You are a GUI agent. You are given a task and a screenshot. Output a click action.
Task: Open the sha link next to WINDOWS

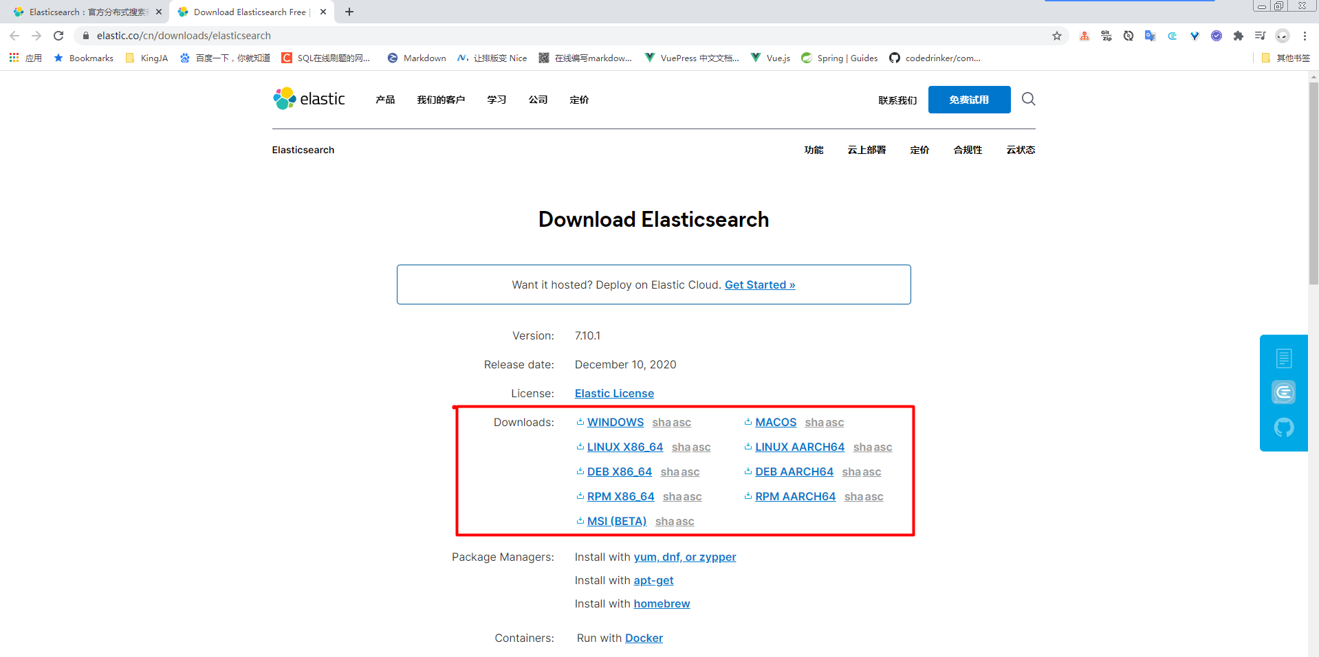pyautogui.click(x=661, y=422)
